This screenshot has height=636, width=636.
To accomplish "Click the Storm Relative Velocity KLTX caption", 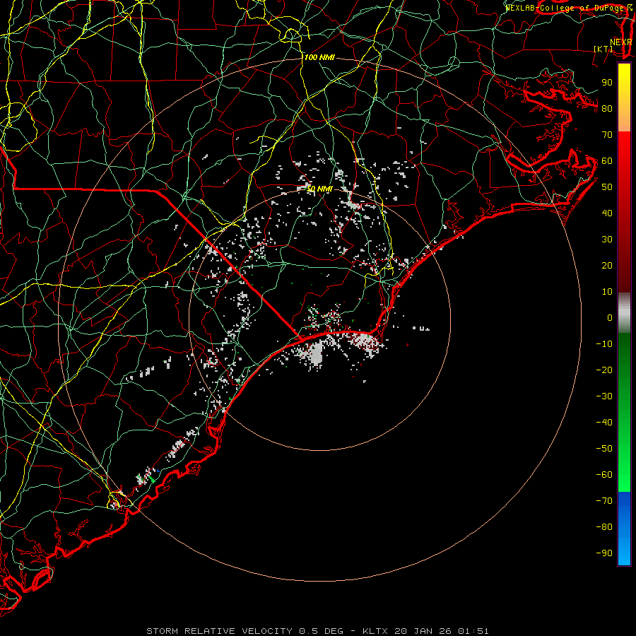I will pos(317,631).
